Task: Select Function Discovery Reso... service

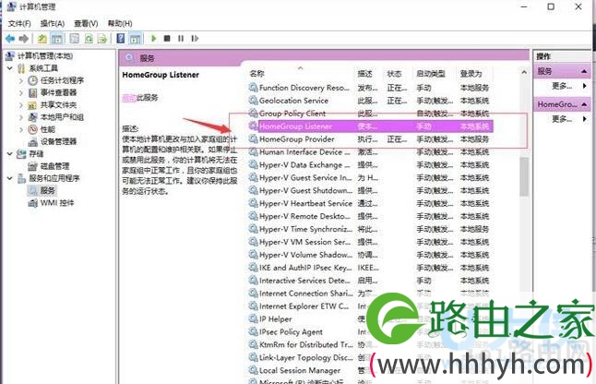Action: (369, 88)
